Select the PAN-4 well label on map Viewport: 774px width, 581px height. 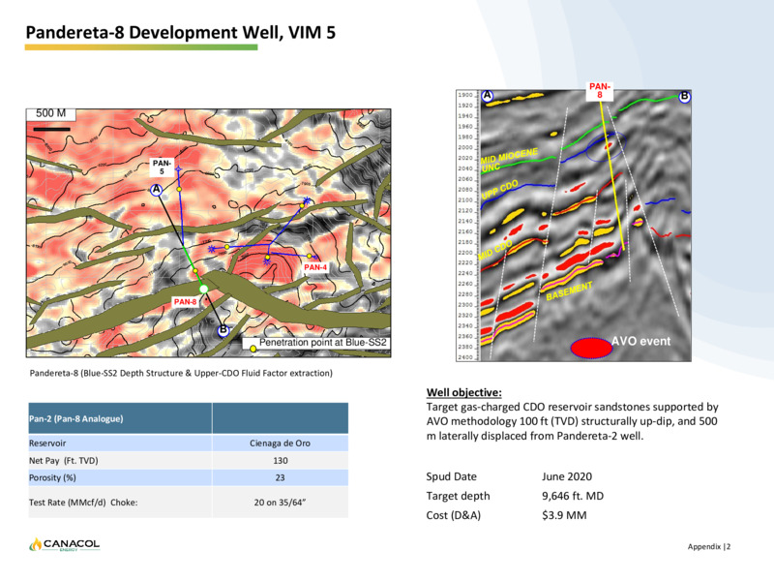(x=315, y=267)
